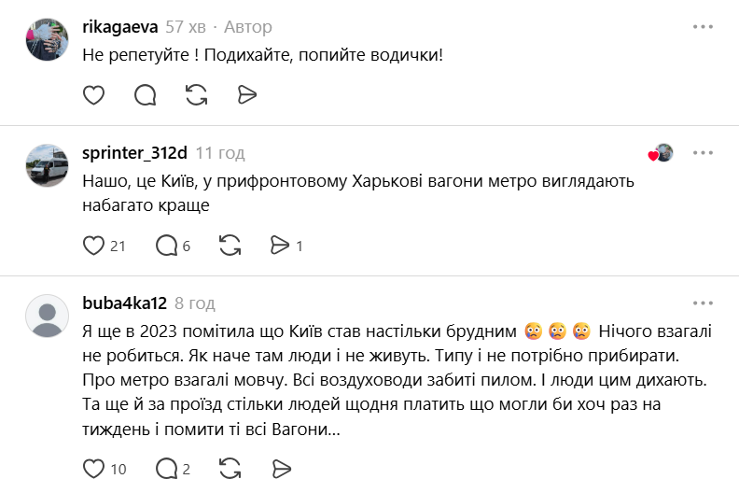Repost rikagaeva's comment
This screenshot has height=493, width=739.
point(196,95)
